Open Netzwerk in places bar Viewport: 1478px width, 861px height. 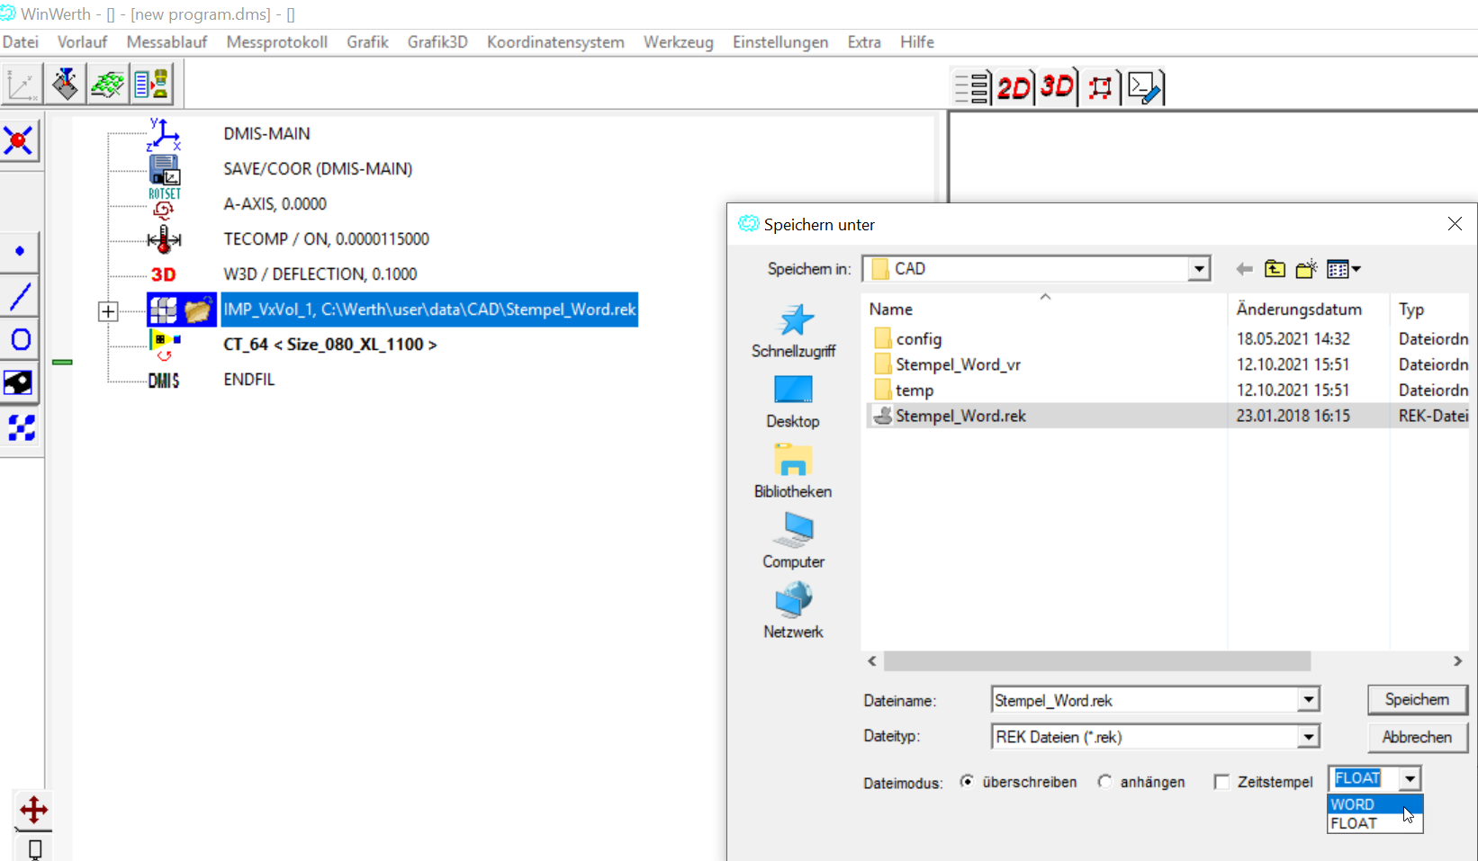coord(793,611)
